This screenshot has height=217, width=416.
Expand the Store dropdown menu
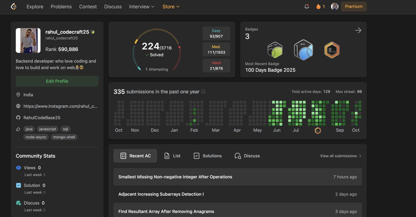171,7
